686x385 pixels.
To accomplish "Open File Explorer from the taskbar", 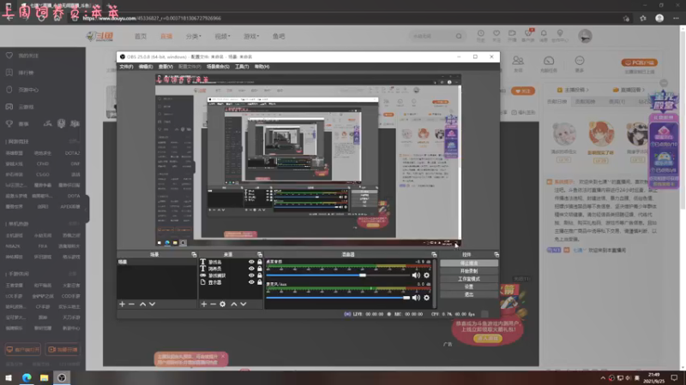I will point(45,377).
